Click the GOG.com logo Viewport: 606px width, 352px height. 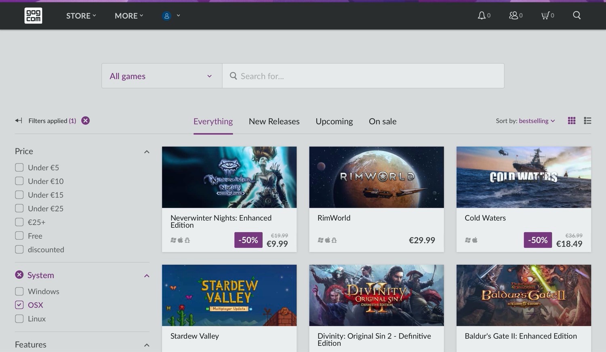point(33,16)
